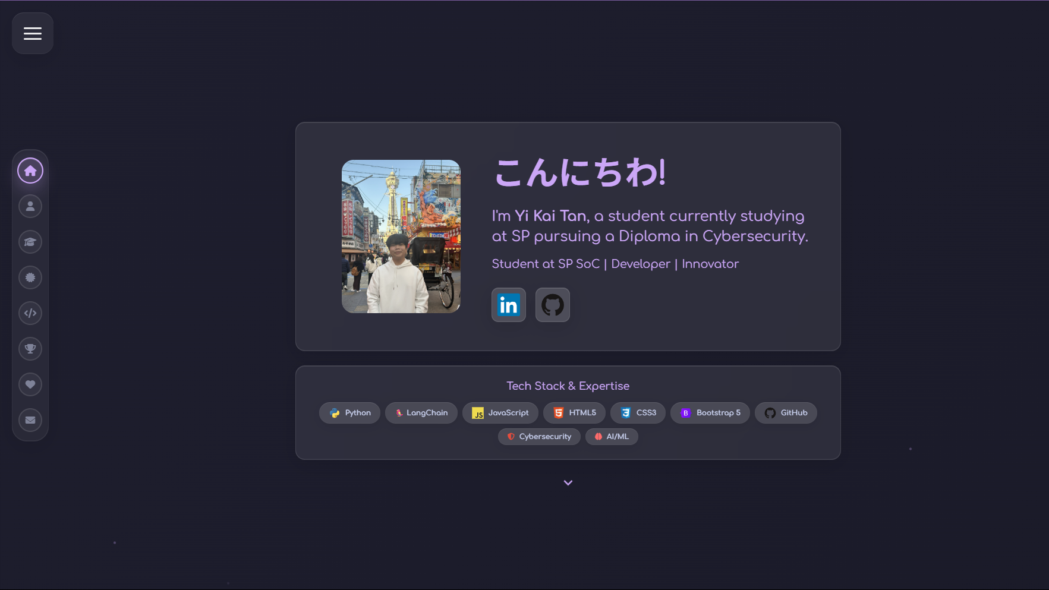Click the LangChain tech badge

(x=421, y=413)
